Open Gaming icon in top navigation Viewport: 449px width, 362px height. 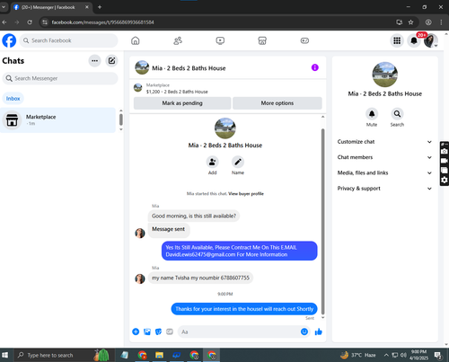(304, 40)
